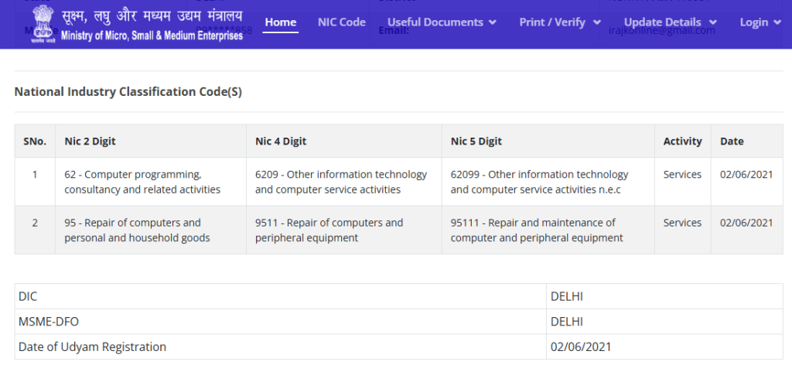Click the DELHI value in the DIC row
This screenshot has height=382, width=792.
tap(567, 296)
